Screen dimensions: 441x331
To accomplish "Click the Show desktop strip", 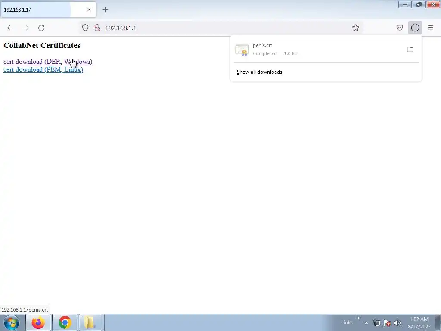I will [x=438, y=322].
